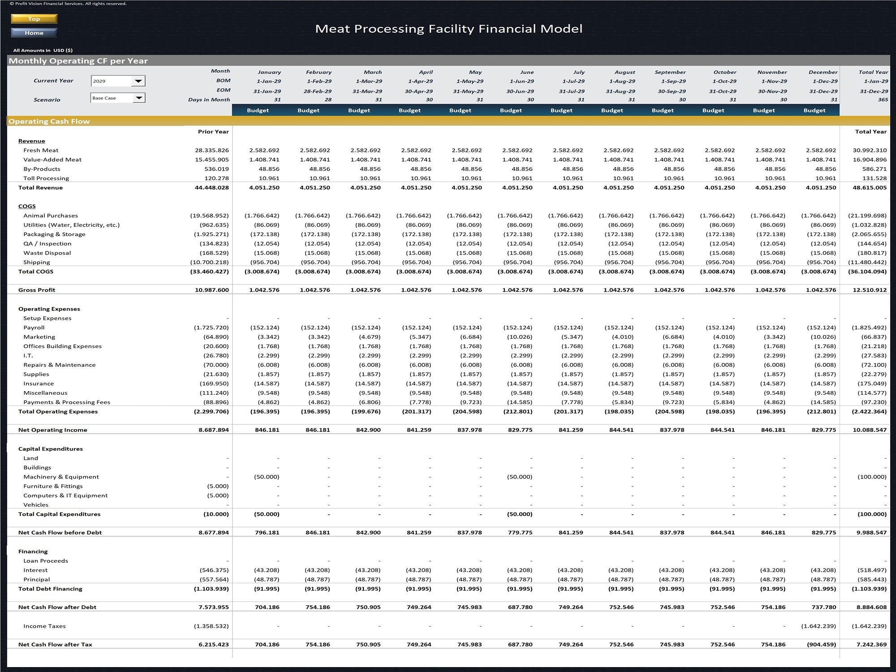Viewport: 896px width, 672px height.
Task: Select the Value-Added Meat row label
Action: [x=52, y=160]
